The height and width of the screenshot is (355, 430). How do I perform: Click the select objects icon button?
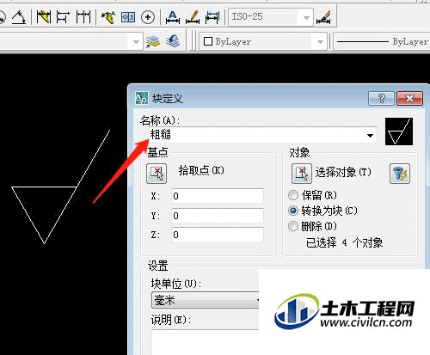302,174
